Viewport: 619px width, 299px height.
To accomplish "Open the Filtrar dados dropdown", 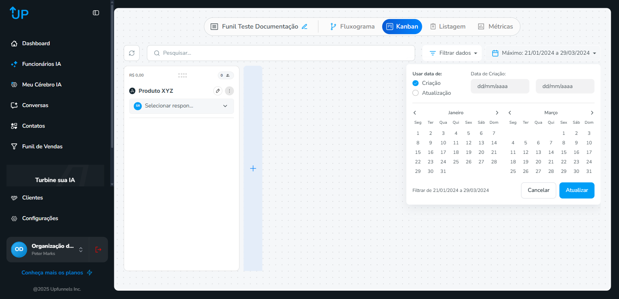I will (452, 53).
